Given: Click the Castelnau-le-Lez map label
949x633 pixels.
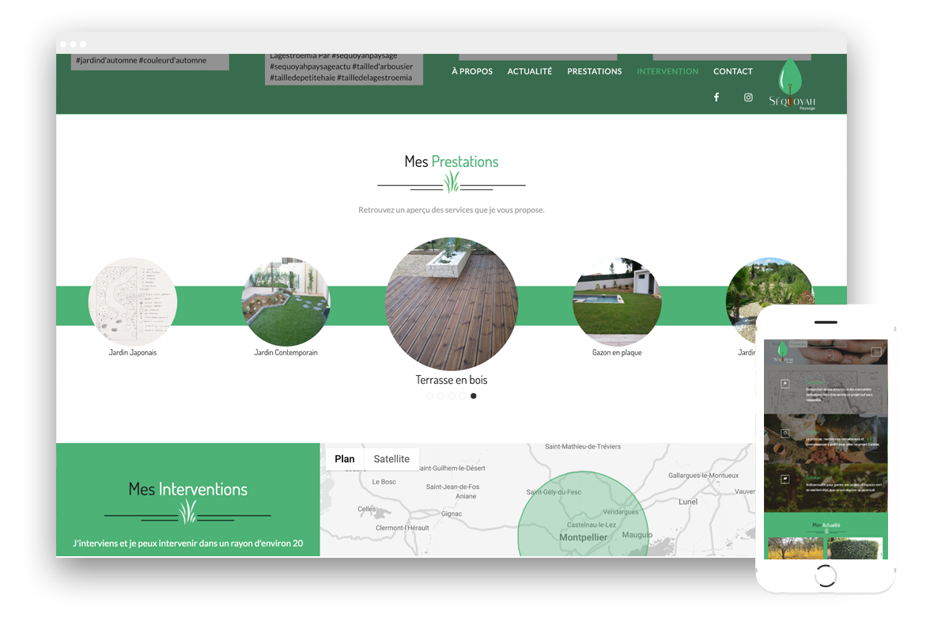Looking at the screenshot, I should click(x=592, y=525).
